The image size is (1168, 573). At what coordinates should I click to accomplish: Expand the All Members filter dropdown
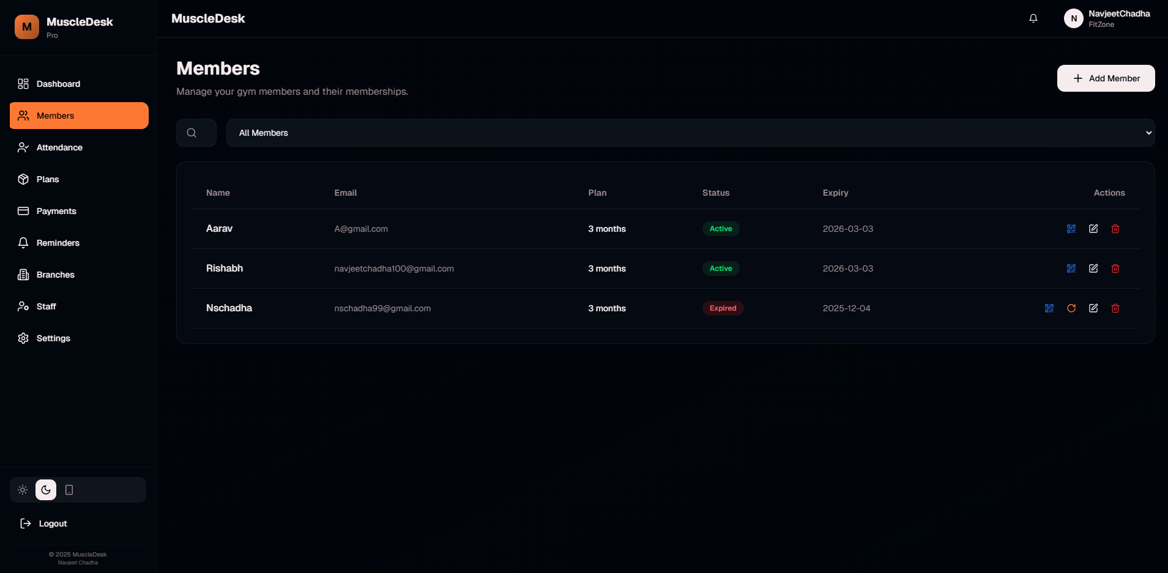coord(690,133)
